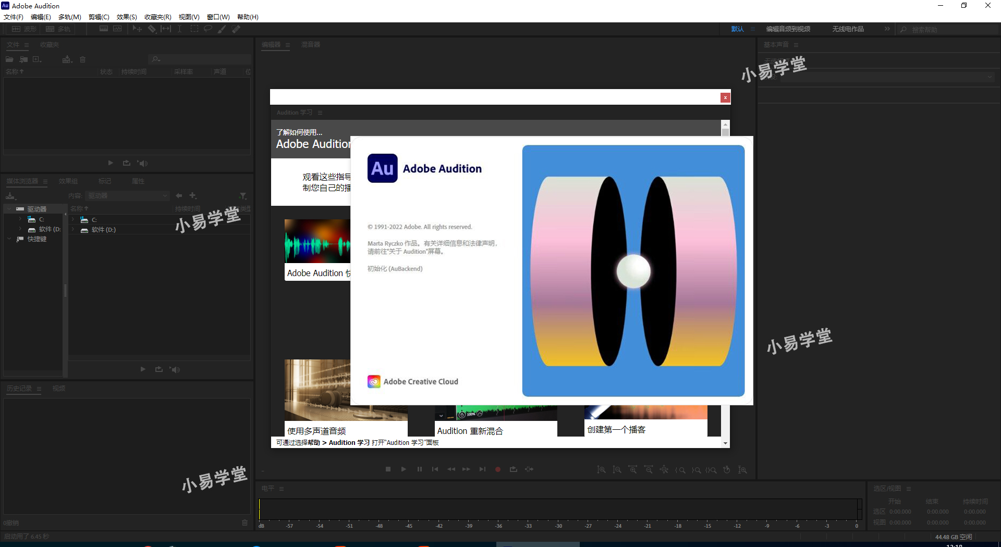
Task: Click Zoom Out Amplitude icon
Action: [617, 470]
